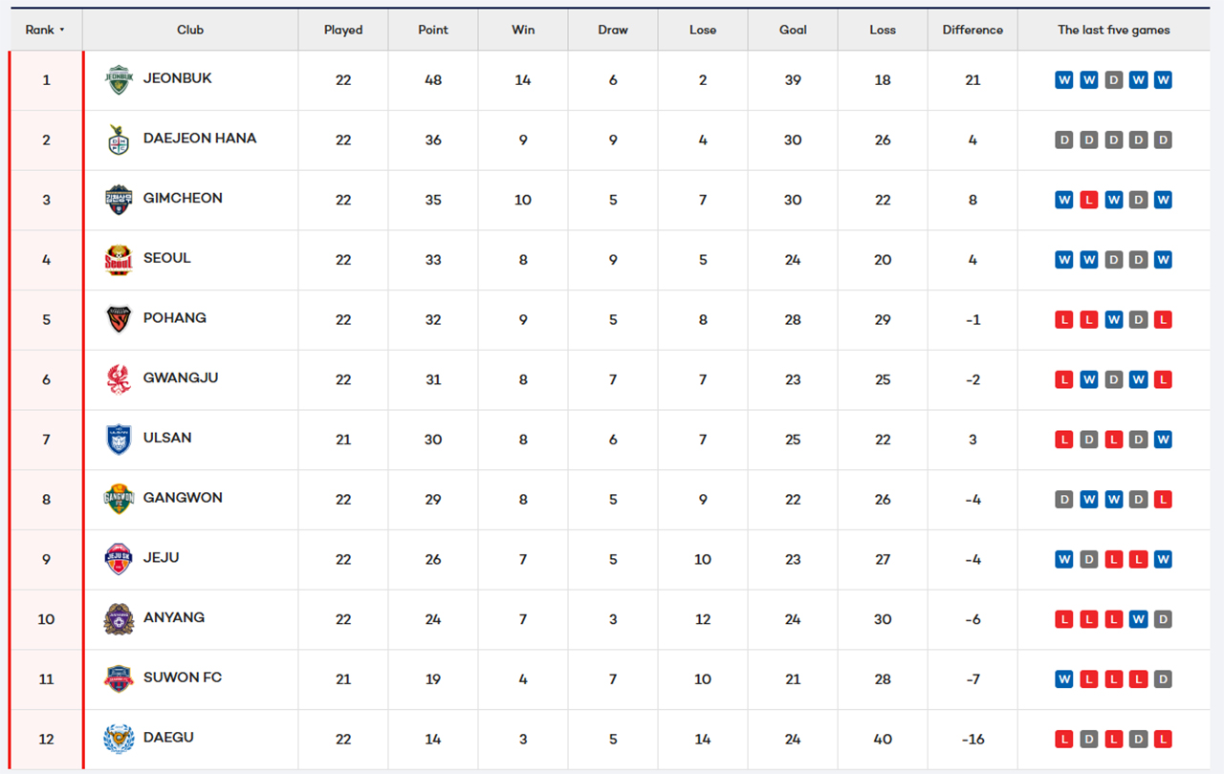Click the Difference column header
Screen dimensions: 1224x774
973,30
